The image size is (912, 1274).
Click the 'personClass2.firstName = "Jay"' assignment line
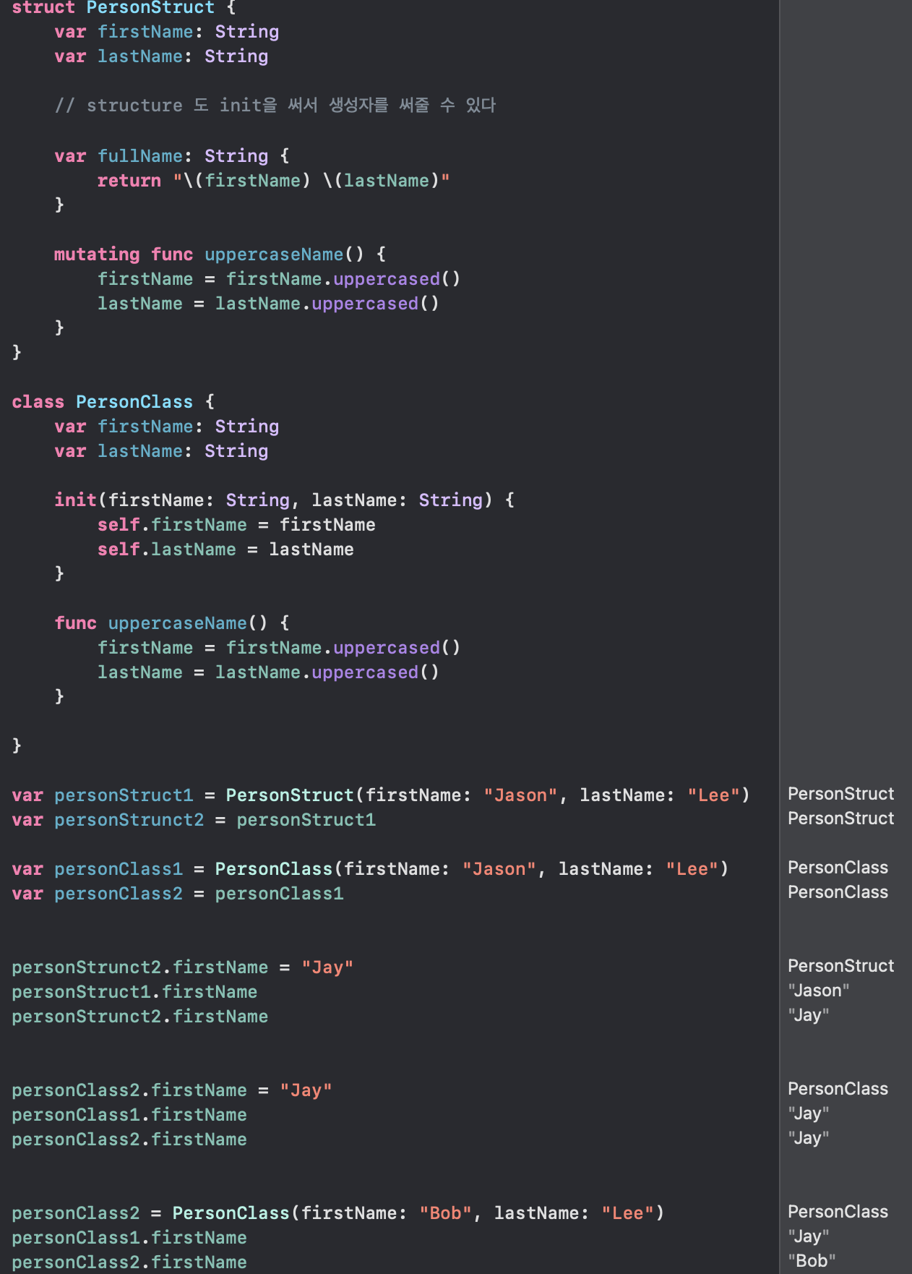pyautogui.click(x=172, y=1090)
